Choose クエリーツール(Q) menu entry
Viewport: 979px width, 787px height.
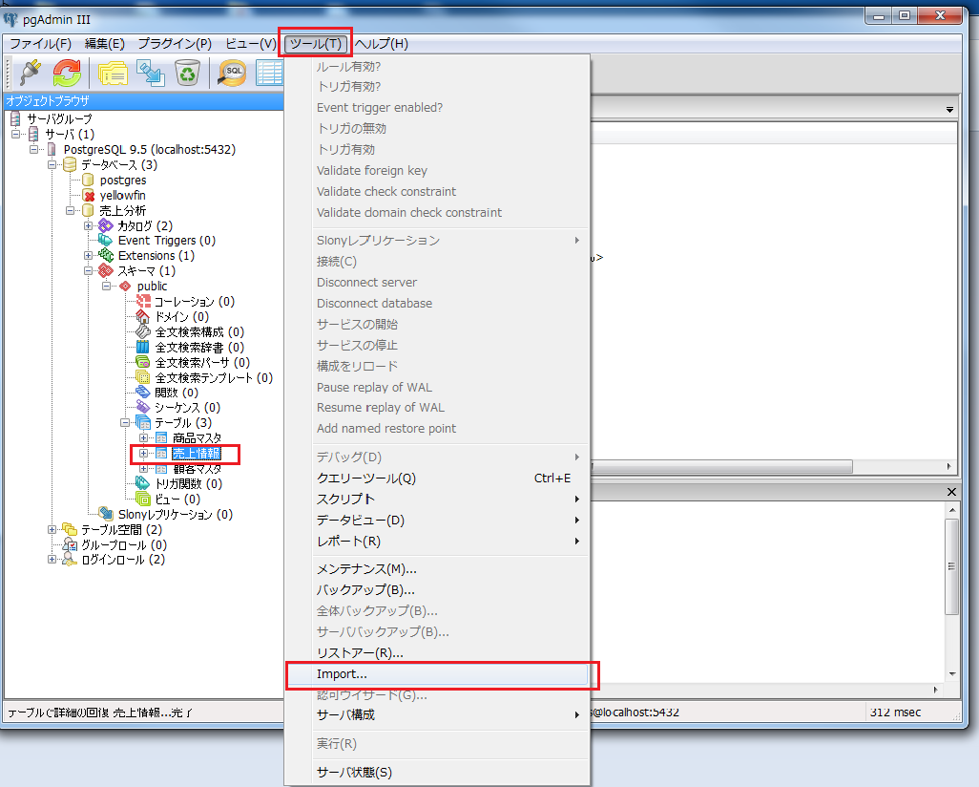coord(437,479)
